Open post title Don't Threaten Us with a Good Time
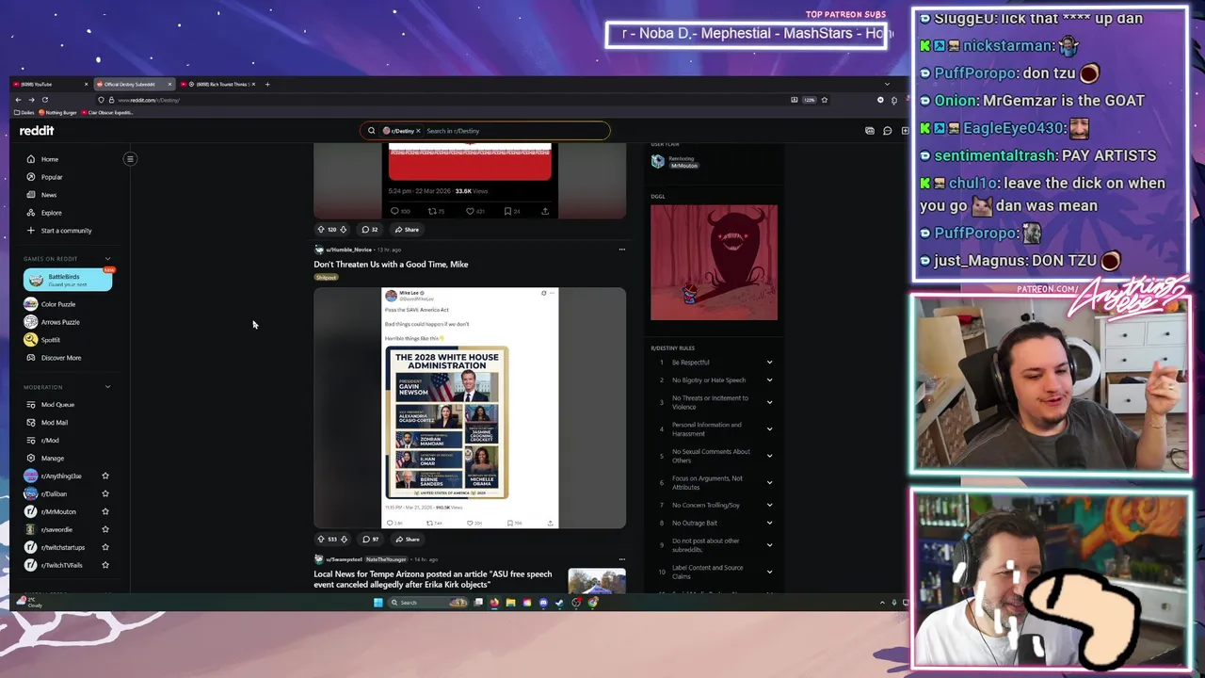 pyautogui.click(x=391, y=265)
